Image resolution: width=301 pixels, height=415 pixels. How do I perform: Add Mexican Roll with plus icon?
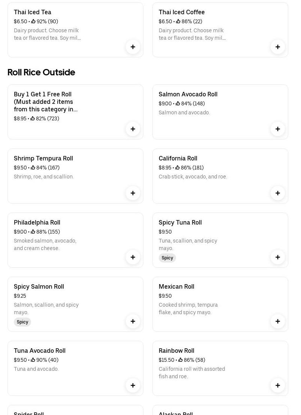click(x=278, y=321)
